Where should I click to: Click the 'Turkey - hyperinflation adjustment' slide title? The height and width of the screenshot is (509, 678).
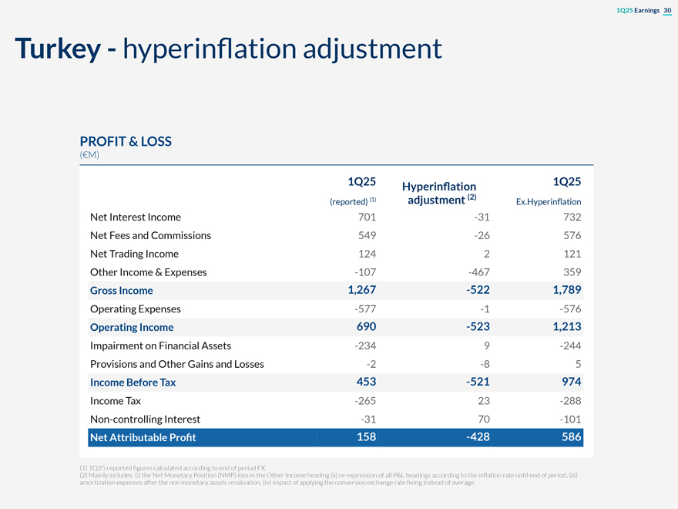click(x=228, y=49)
